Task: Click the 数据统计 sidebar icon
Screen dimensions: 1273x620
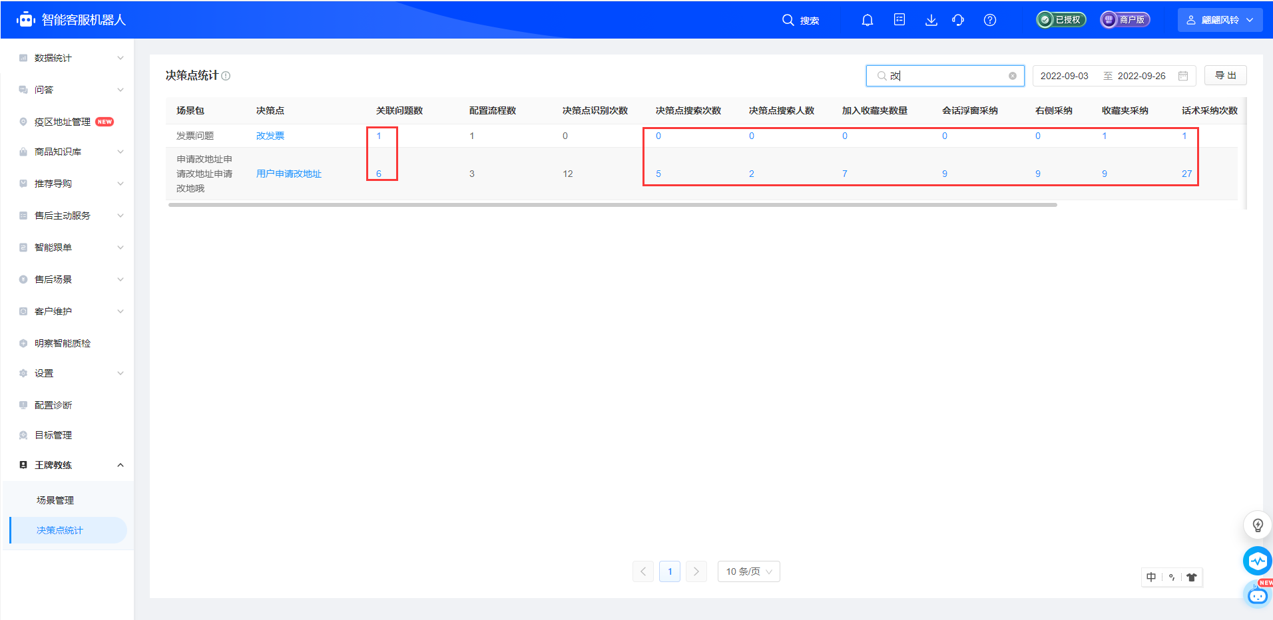Action: [23, 58]
